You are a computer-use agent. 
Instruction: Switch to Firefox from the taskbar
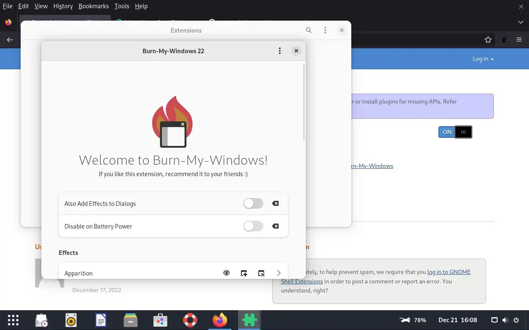click(220, 320)
